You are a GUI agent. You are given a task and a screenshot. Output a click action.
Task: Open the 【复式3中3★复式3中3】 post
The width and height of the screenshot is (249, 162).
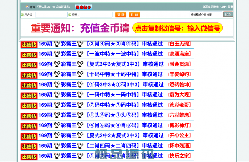click(113, 64)
